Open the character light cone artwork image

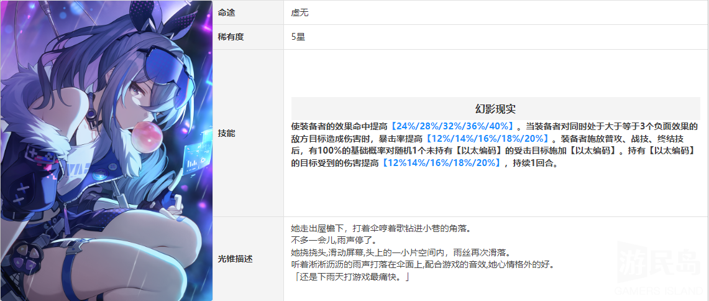point(106,150)
